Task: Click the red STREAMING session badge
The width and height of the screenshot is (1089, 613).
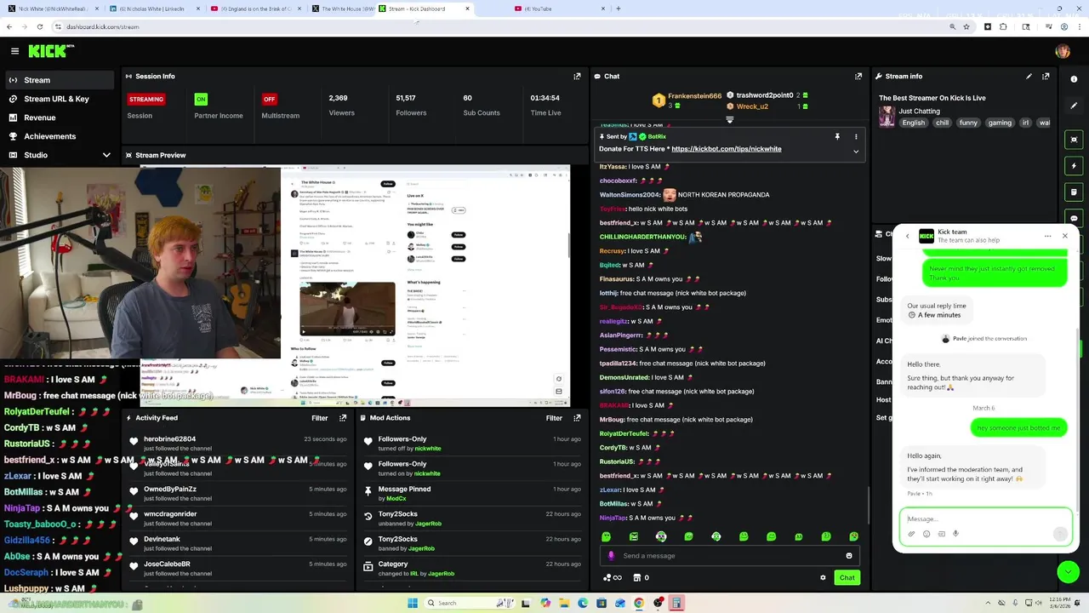Action: click(x=146, y=99)
